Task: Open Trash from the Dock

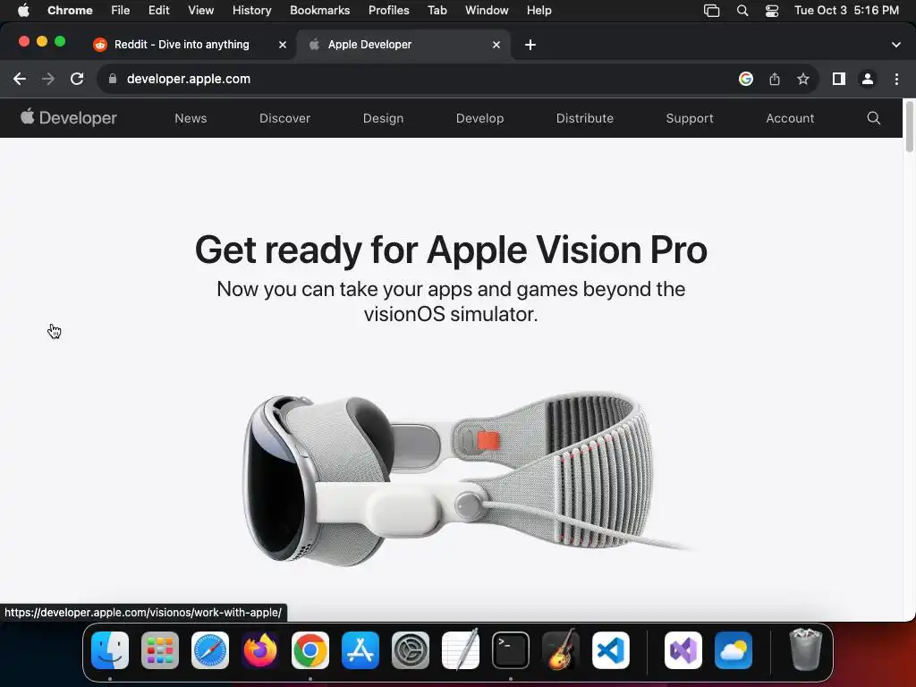Action: pos(806,650)
